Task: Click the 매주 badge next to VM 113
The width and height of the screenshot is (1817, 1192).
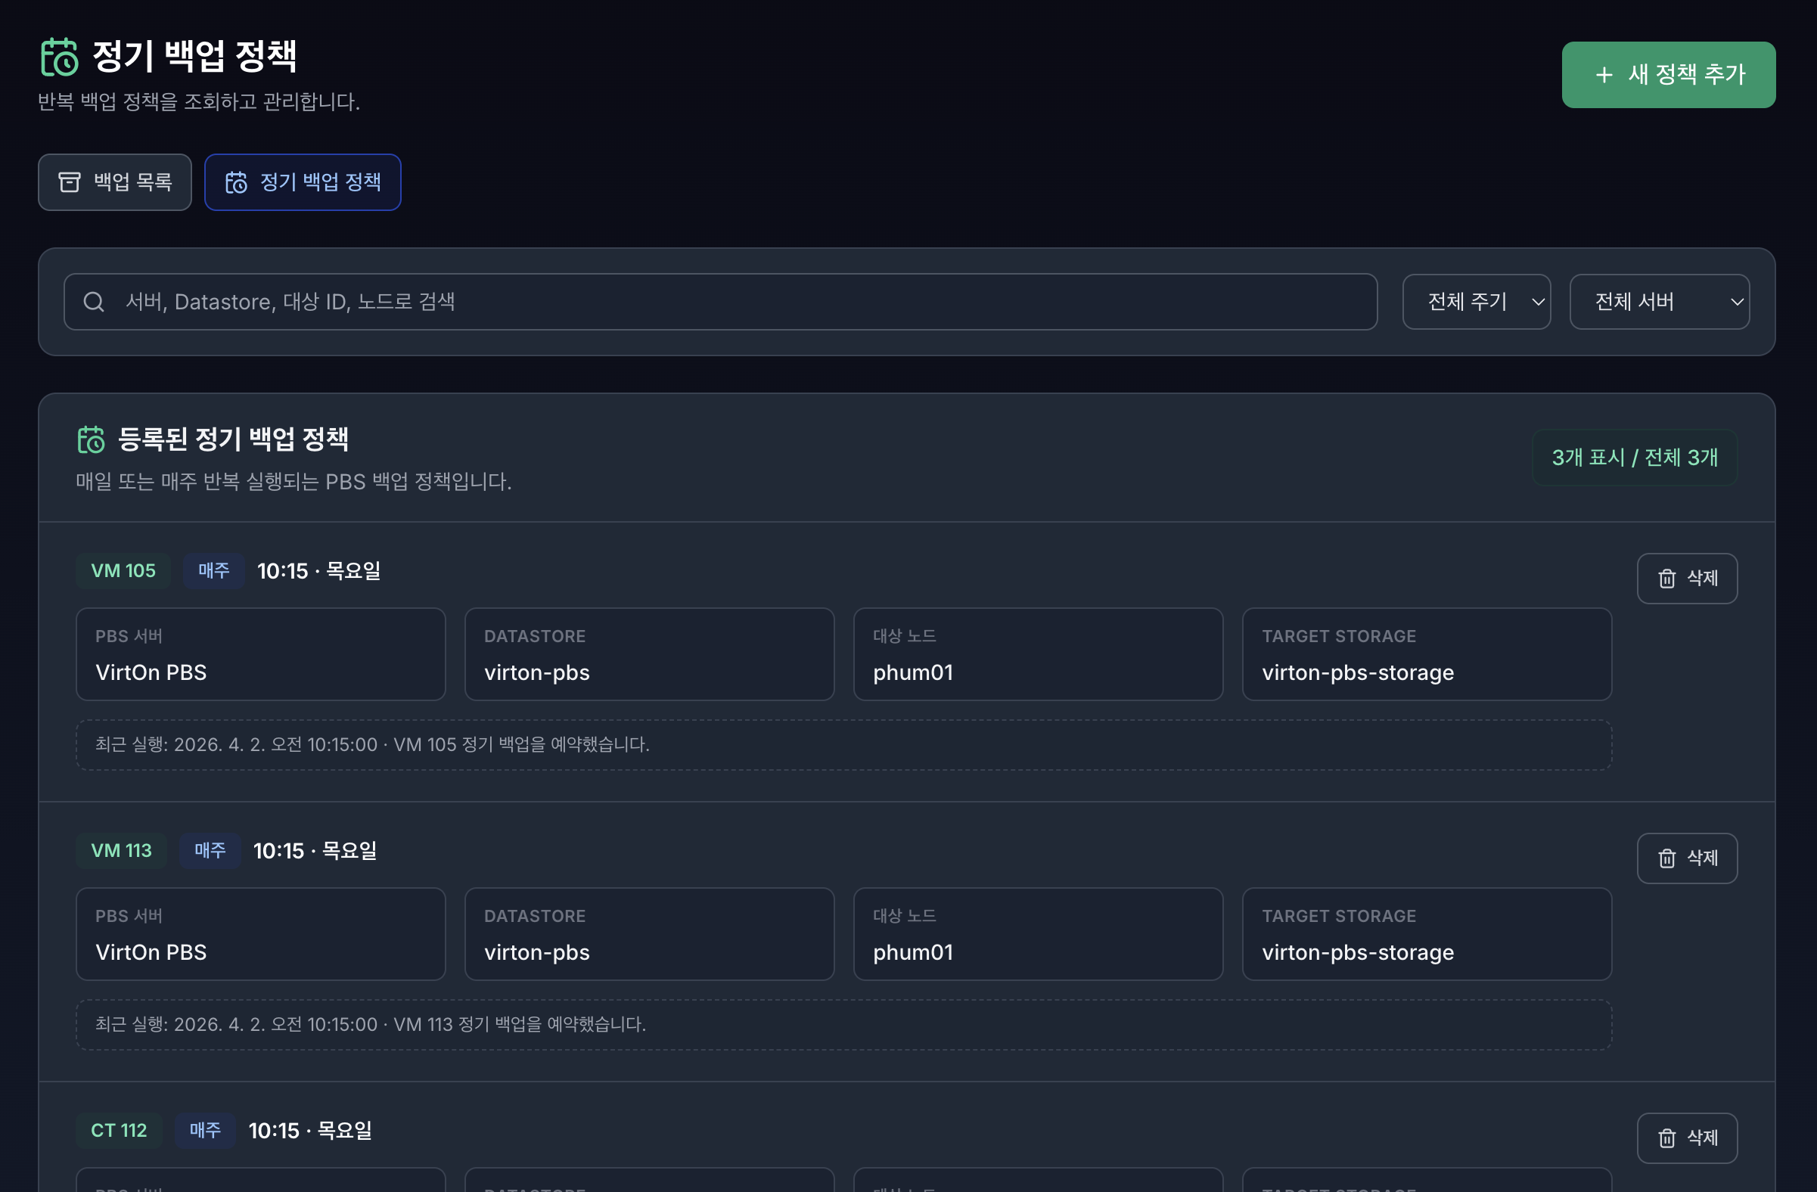Action: pyautogui.click(x=210, y=850)
